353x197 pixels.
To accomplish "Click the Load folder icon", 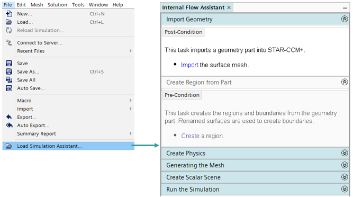I will coord(9,22).
